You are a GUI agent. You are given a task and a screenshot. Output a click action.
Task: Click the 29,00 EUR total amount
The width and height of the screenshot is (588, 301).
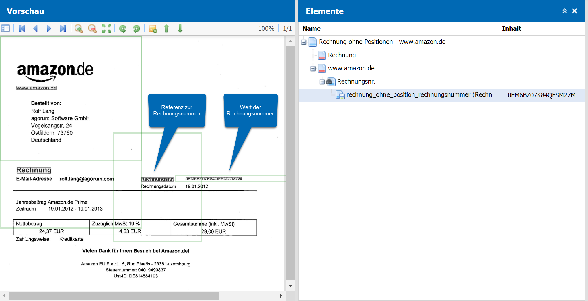213,231
